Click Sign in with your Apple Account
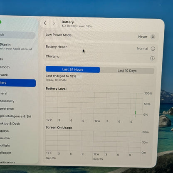 coord(16,47)
